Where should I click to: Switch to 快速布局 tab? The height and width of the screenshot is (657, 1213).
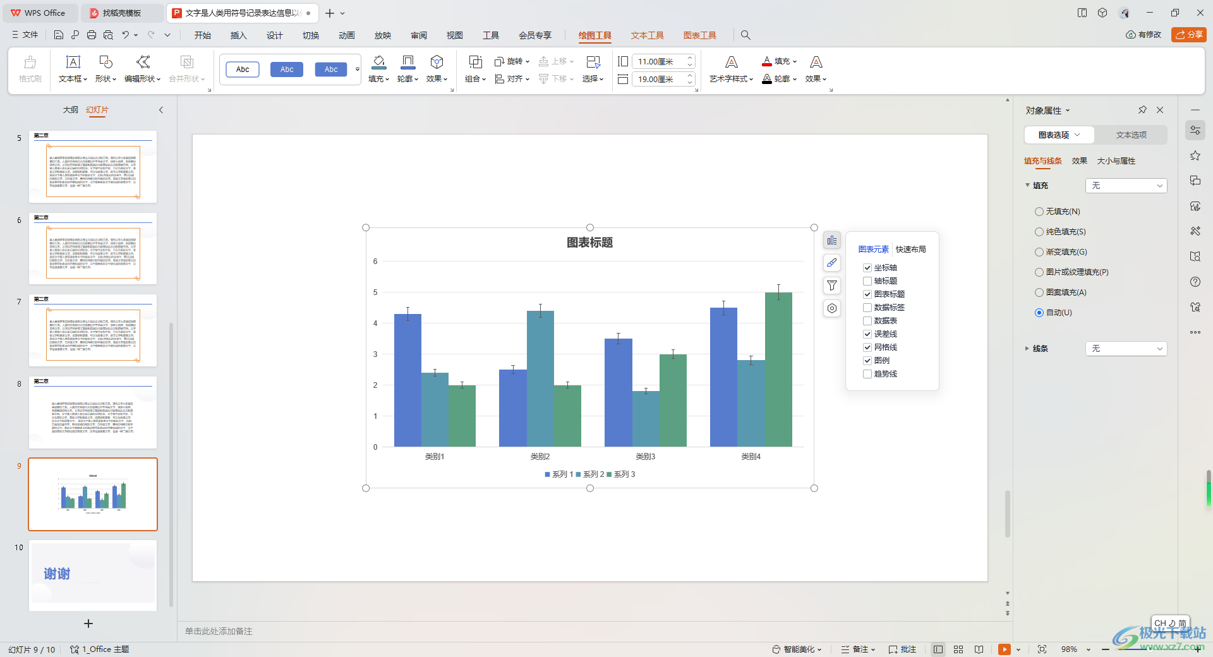tap(911, 250)
